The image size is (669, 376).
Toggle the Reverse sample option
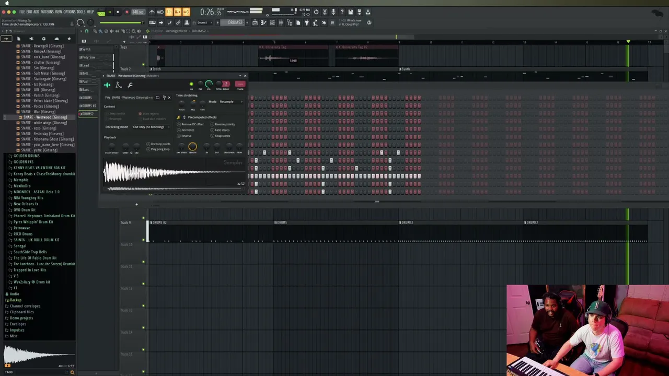point(184,136)
